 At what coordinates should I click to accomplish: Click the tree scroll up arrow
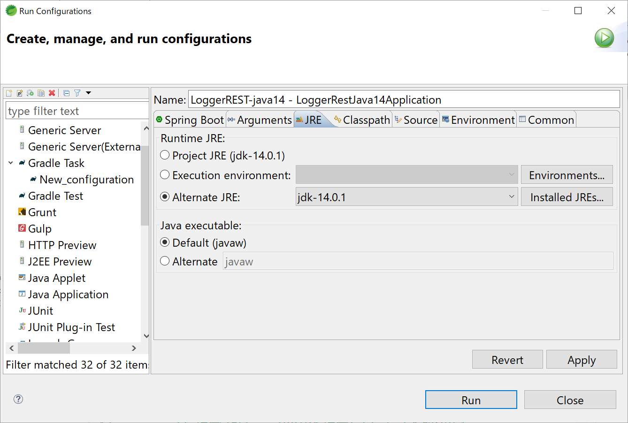146,128
